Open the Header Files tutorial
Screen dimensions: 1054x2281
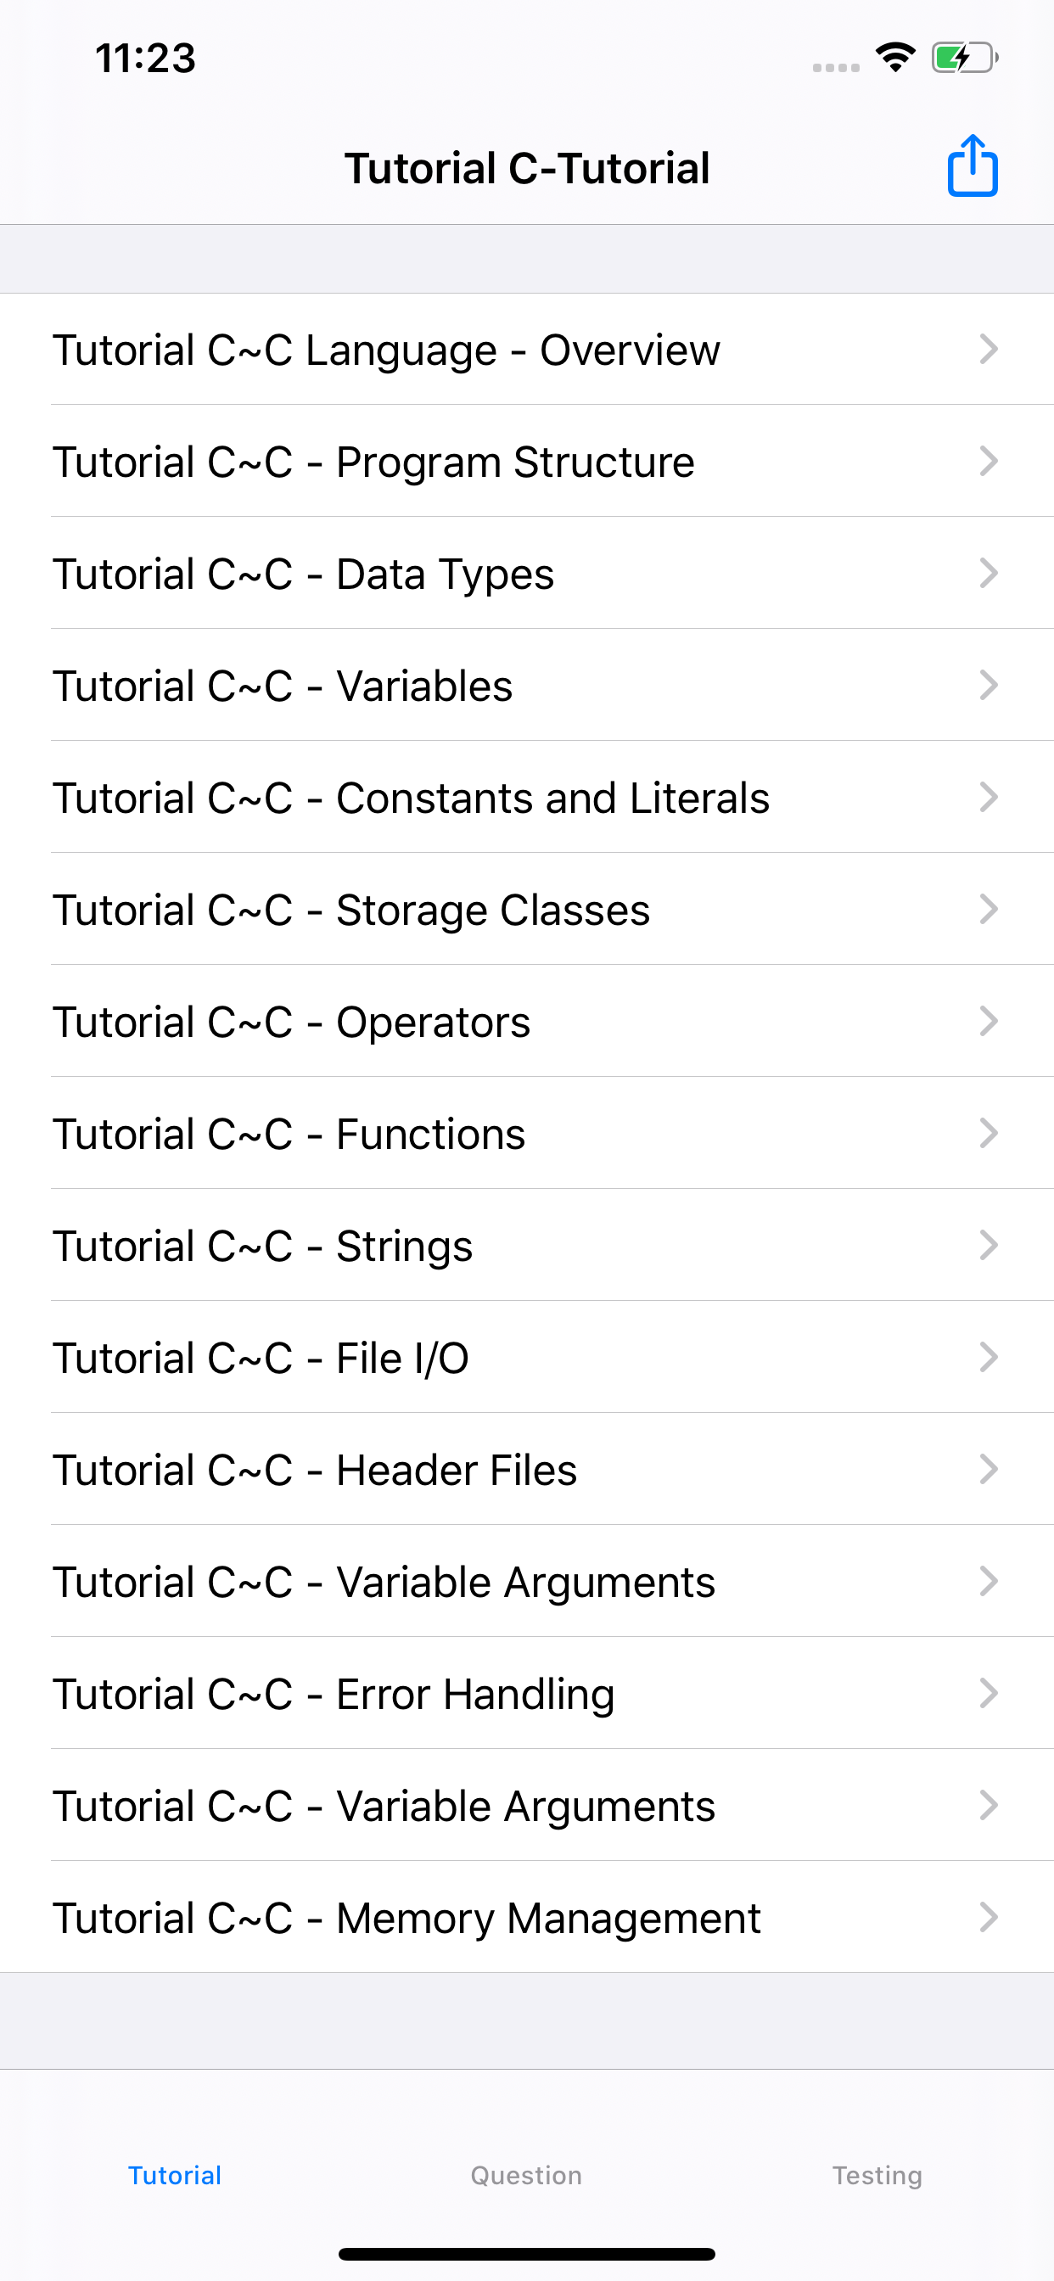[x=315, y=1470]
